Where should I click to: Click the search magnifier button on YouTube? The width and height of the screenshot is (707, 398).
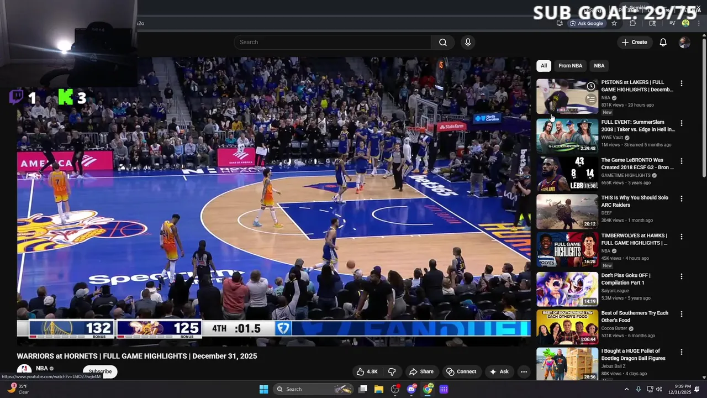point(442,42)
